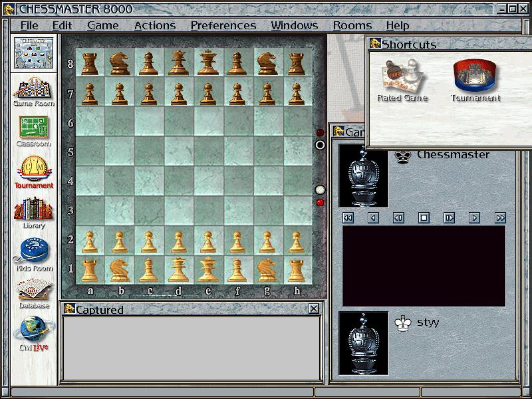Select the black king on e8
The image size is (532, 399).
pyautogui.click(x=208, y=63)
